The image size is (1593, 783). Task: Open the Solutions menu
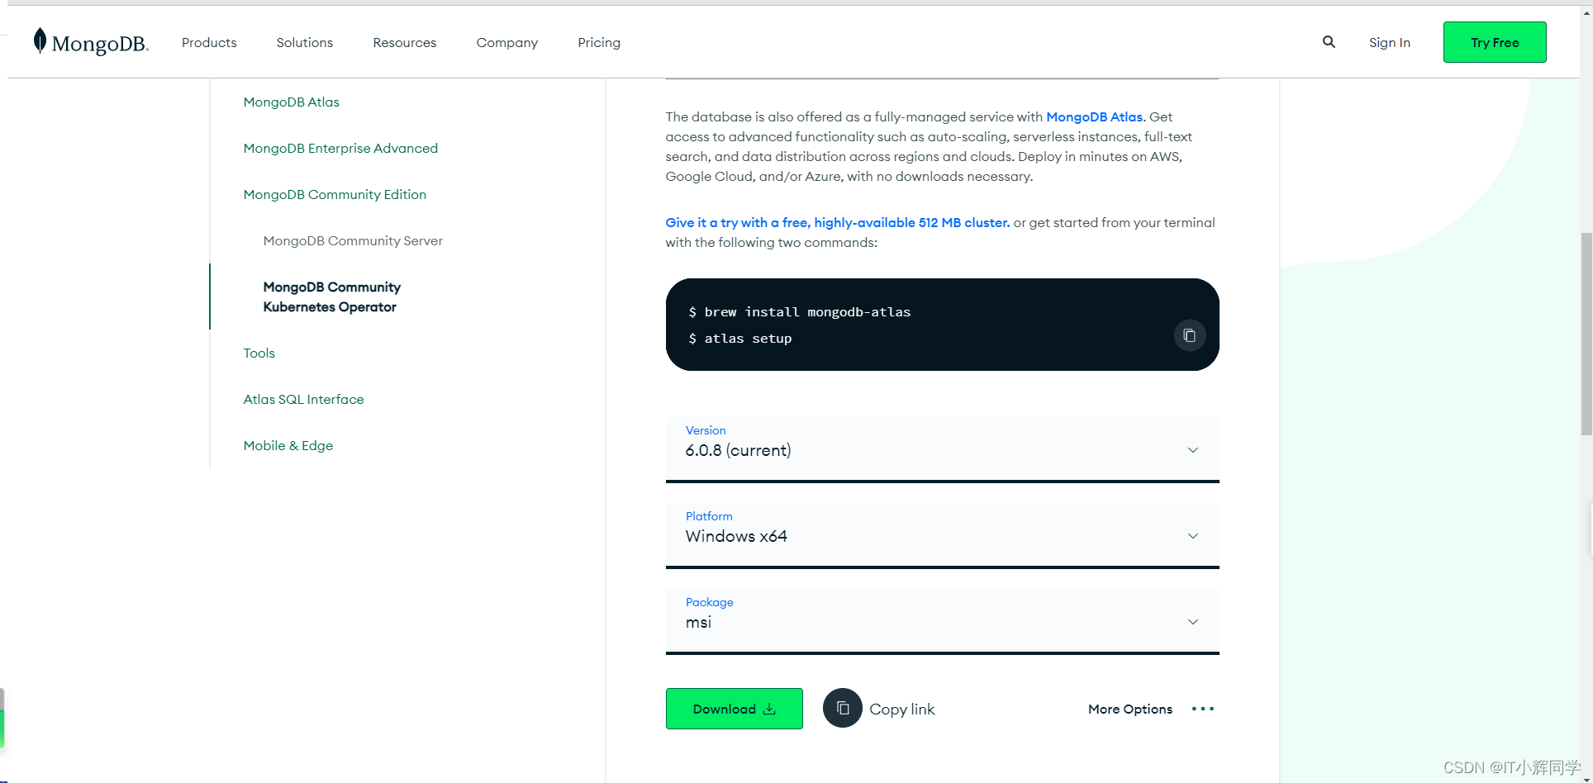point(305,43)
